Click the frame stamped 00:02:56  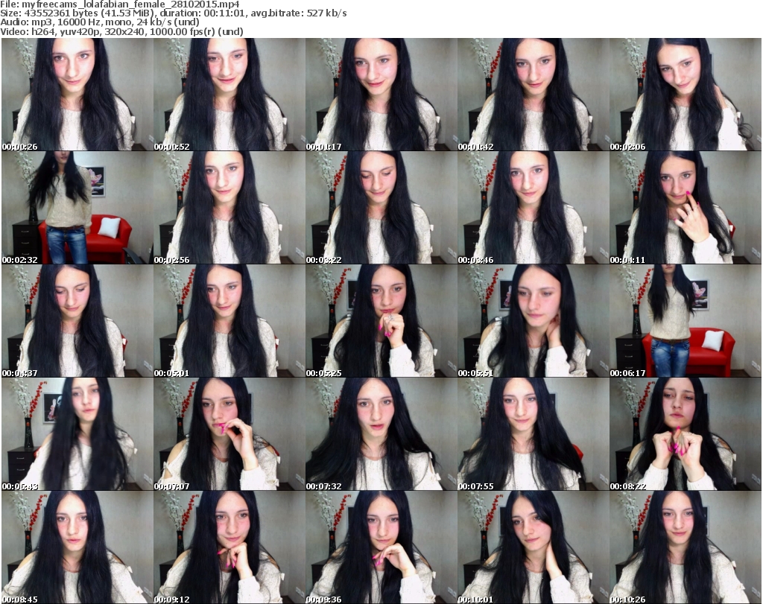pos(229,208)
